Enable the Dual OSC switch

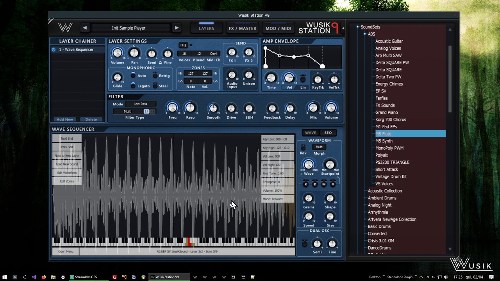[304, 244]
